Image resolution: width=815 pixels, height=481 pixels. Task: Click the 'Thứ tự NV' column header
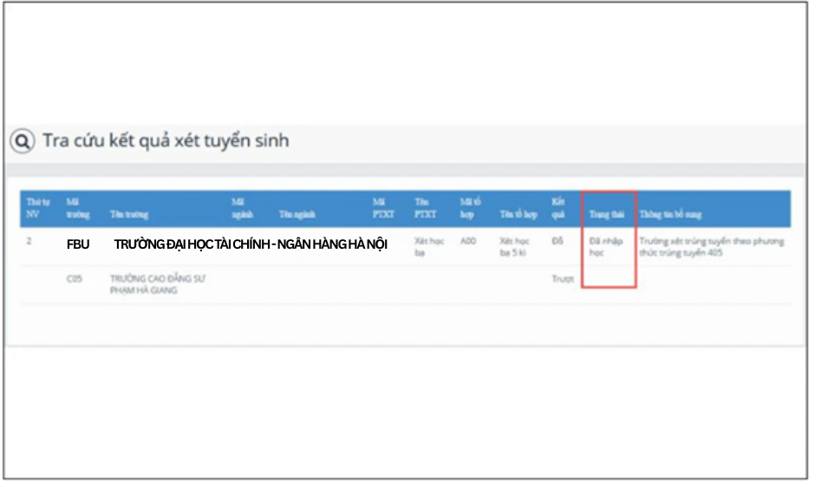pyautogui.click(x=33, y=208)
